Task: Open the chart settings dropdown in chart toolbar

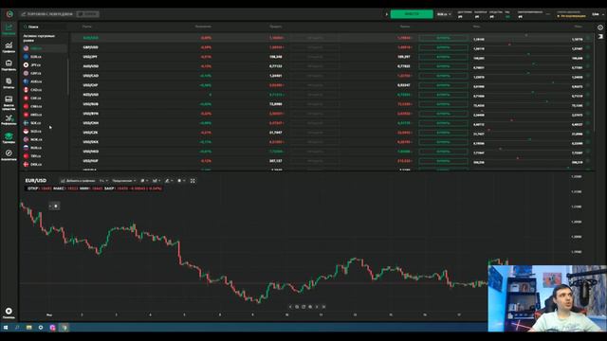Action: coord(181,181)
